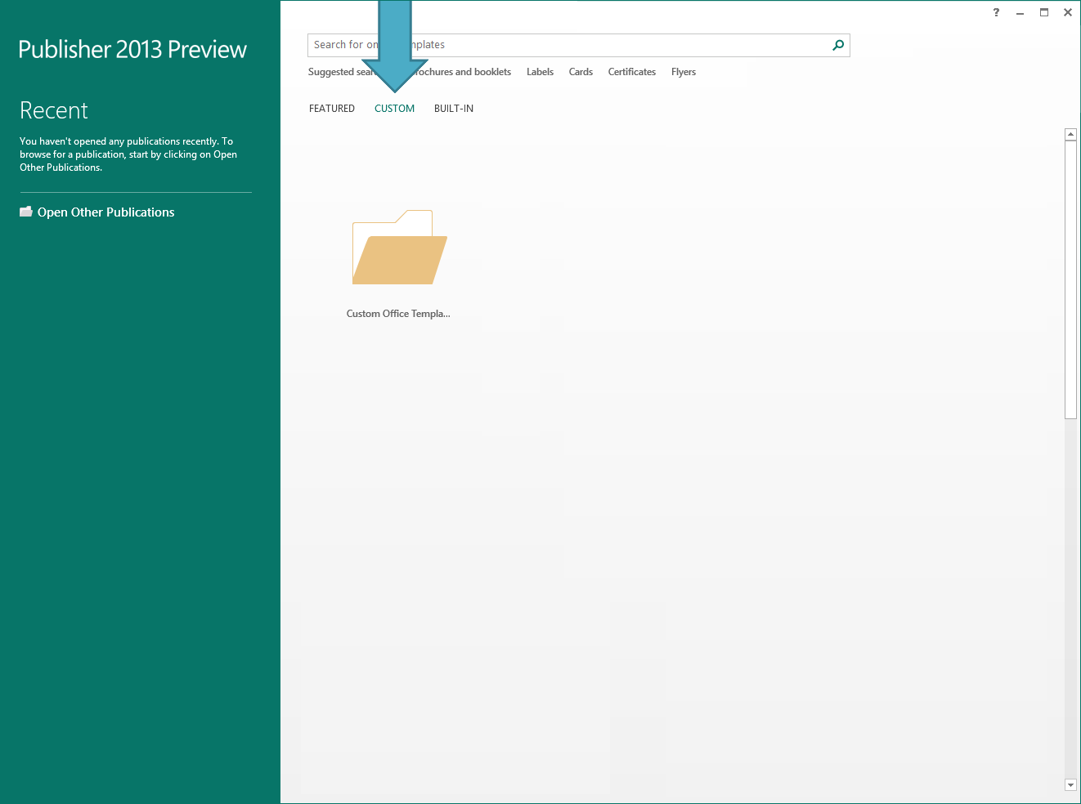Select the Flyers suggested search

684,72
